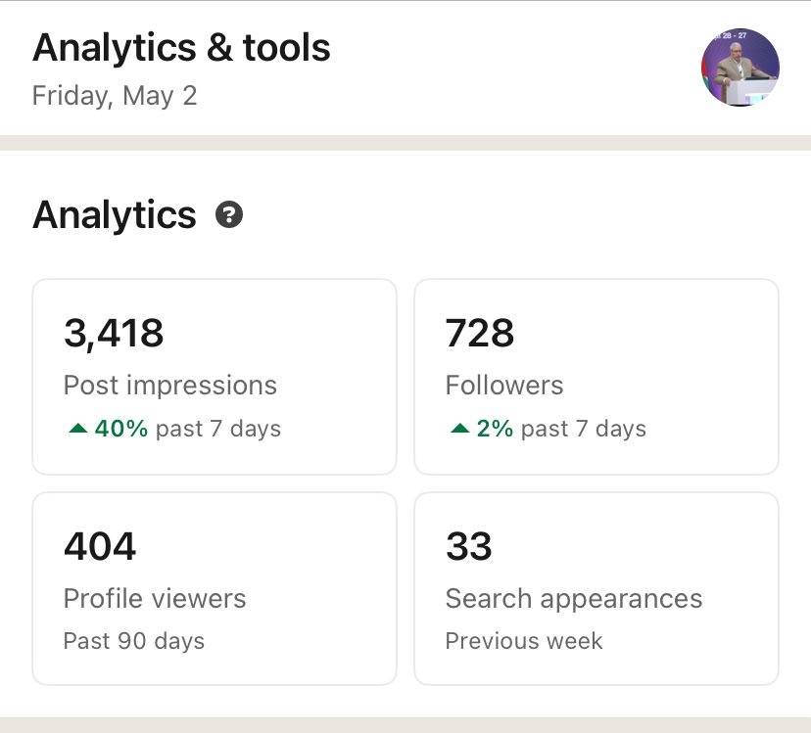Image resolution: width=811 pixels, height=733 pixels.
Task: Click the green up arrow beside 2%
Action: tap(459, 429)
